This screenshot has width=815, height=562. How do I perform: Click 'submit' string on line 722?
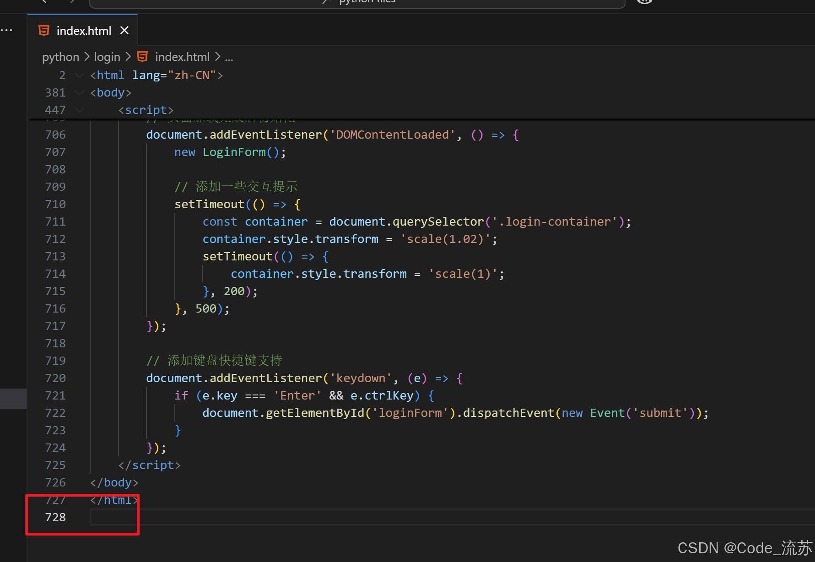pos(660,413)
